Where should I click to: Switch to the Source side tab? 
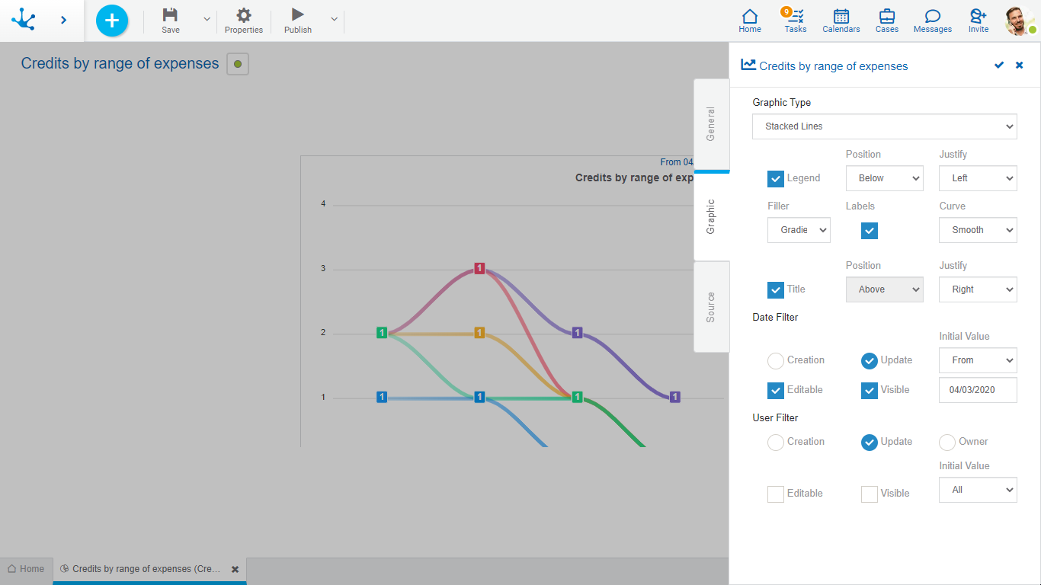711,307
